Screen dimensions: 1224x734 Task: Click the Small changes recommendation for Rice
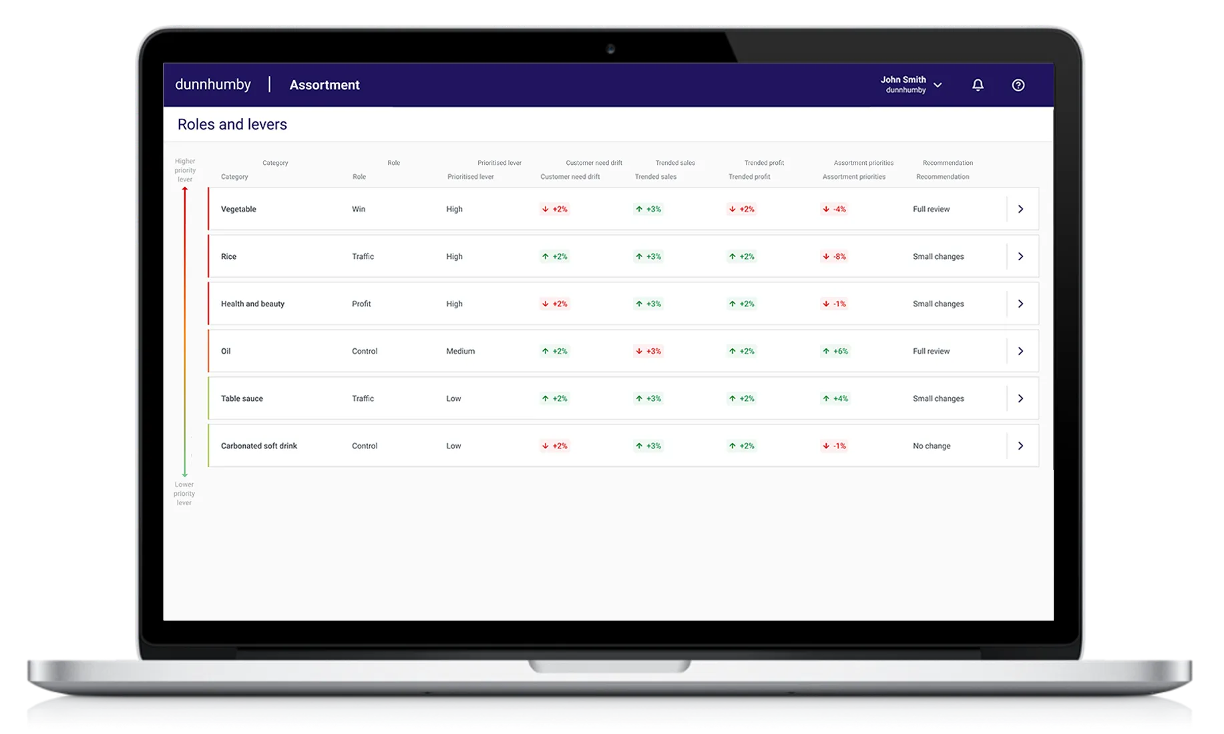click(938, 256)
